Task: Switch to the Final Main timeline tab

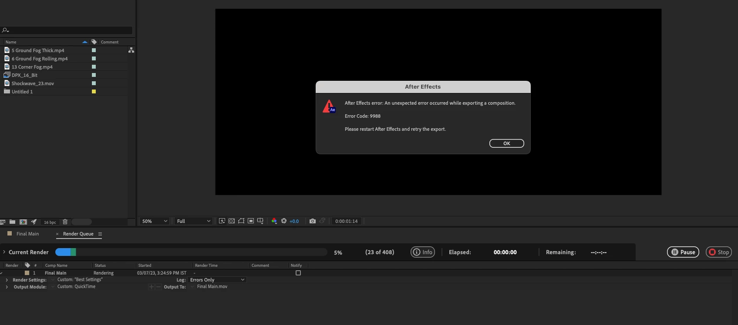Action: coord(27,234)
